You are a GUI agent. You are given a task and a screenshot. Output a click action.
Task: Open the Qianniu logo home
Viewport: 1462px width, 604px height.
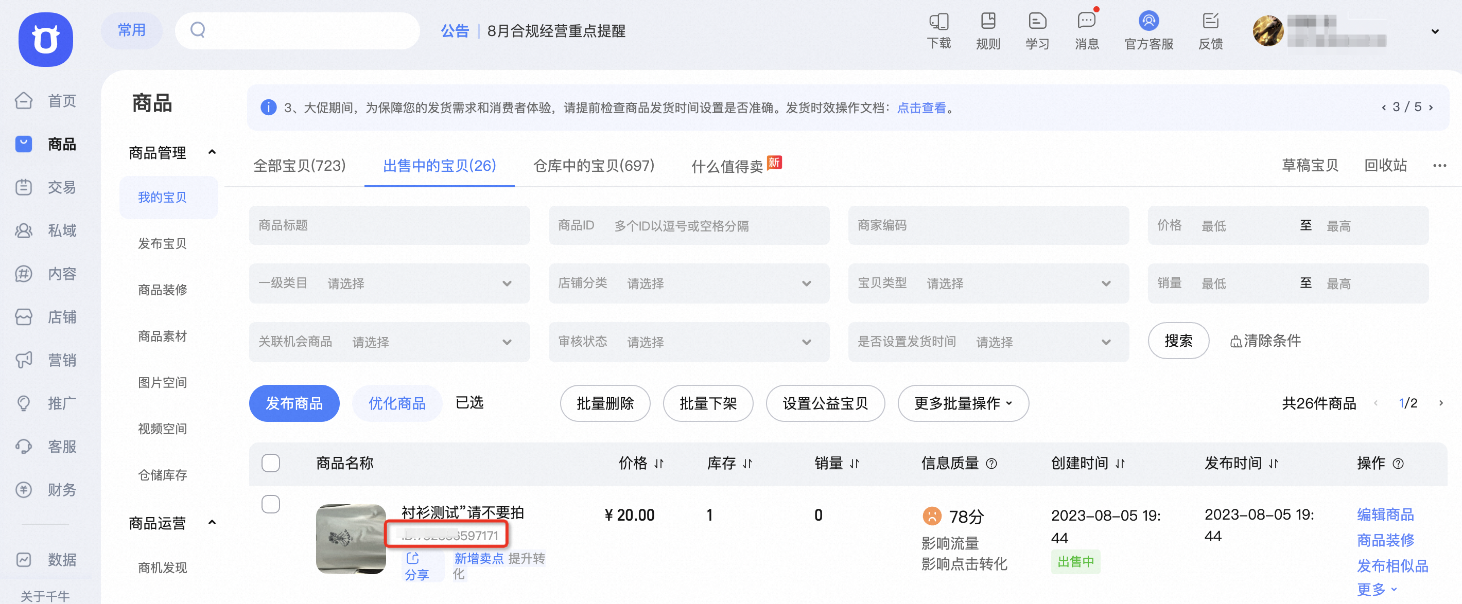coord(45,39)
